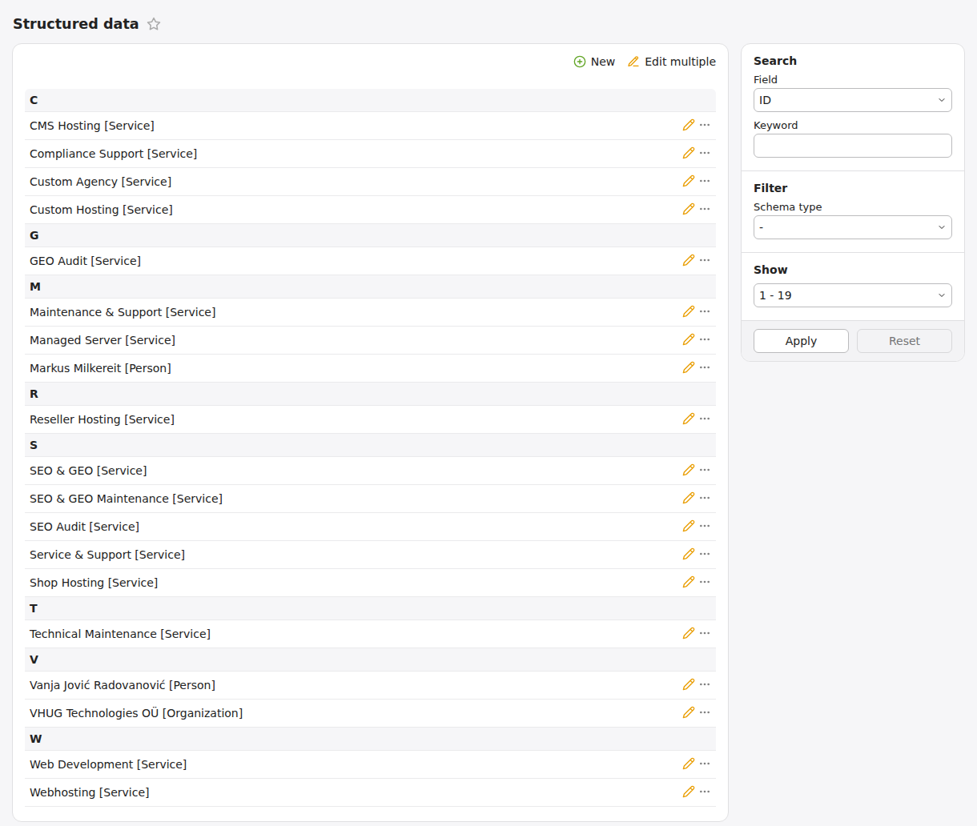Open more options for Web Development
Image resolution: width=977 pixels, height=826 pixels.
point(705,764)
